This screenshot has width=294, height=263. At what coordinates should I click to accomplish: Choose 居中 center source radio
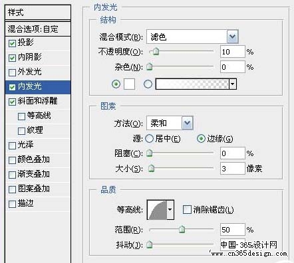(149, 139)
